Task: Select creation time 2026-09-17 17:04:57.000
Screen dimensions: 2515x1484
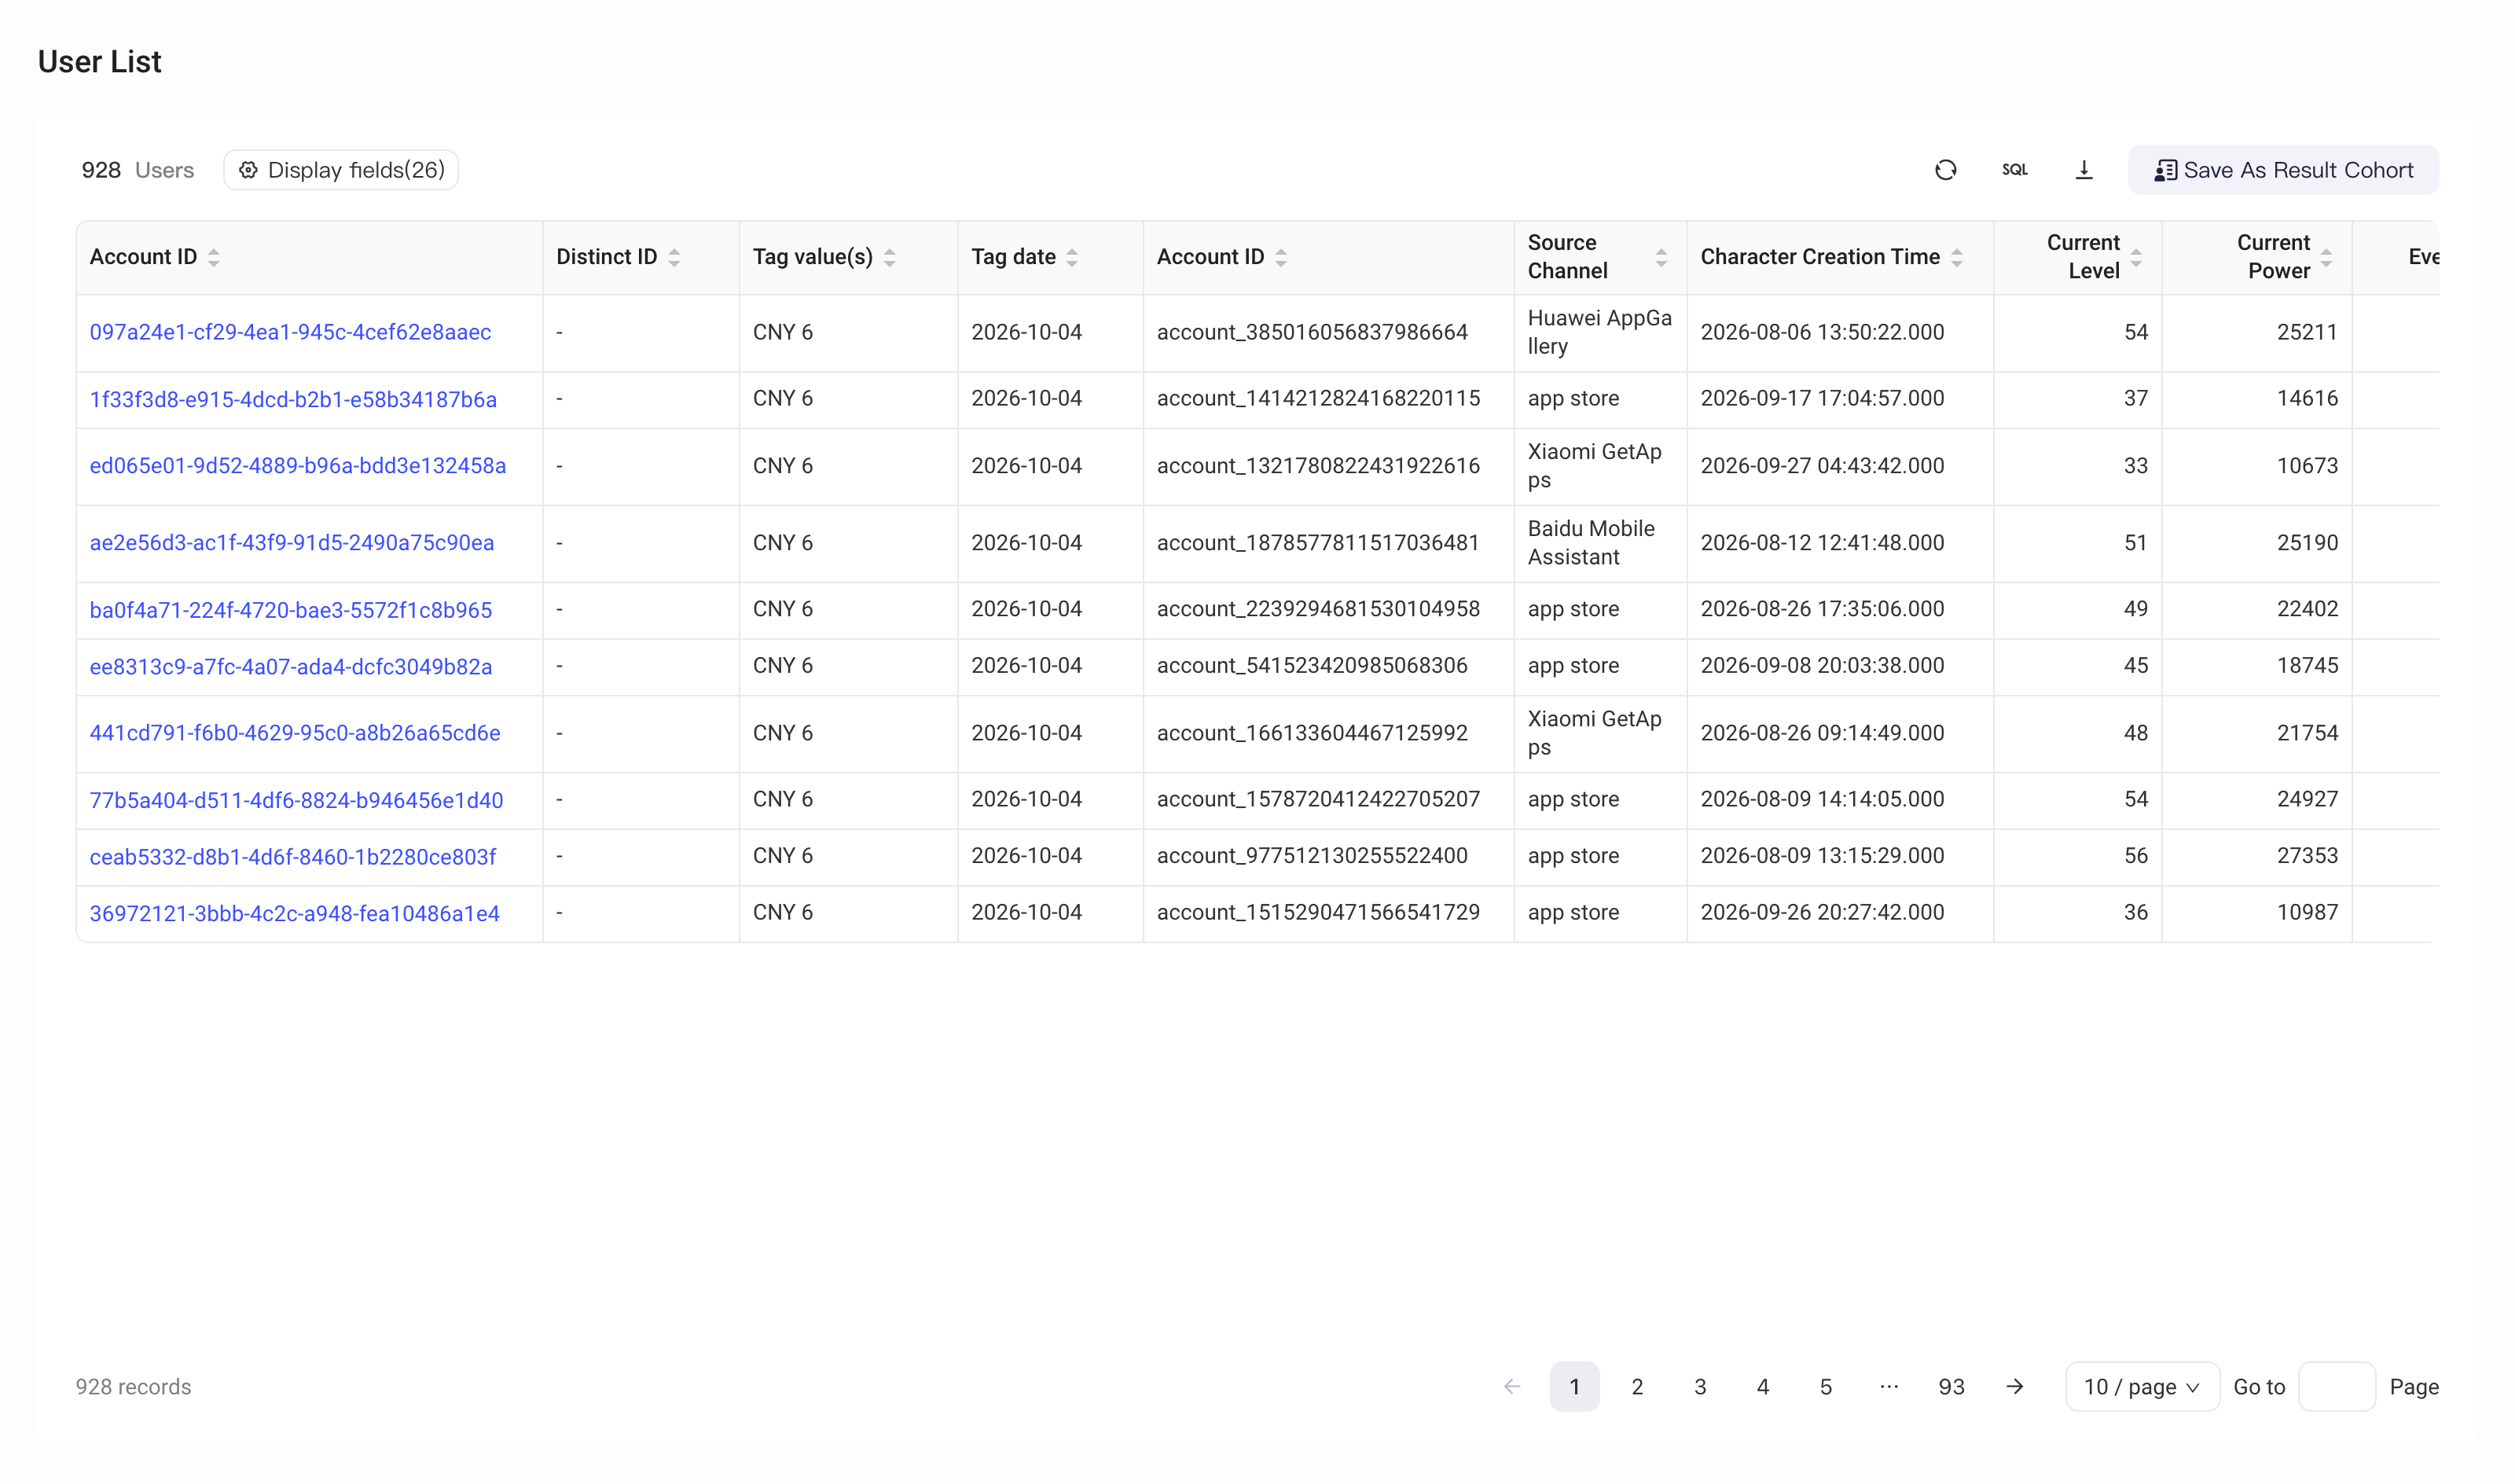Action: click(1823, 398)
